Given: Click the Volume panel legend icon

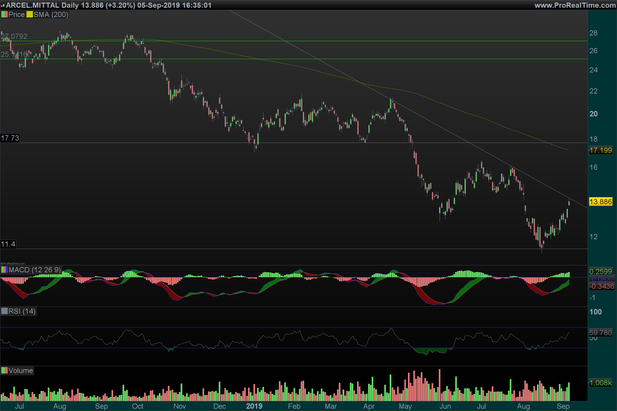Looking at the screenshot, I should [4, 370].
